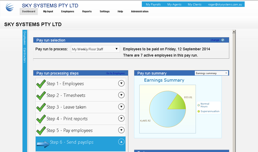Click the scrollbar up arrow
This screenshot has width=258, height=152.
tap(234, 32)
